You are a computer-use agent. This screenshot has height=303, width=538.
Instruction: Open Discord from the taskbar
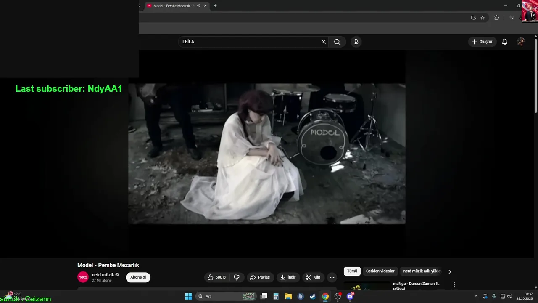(350, 296)
